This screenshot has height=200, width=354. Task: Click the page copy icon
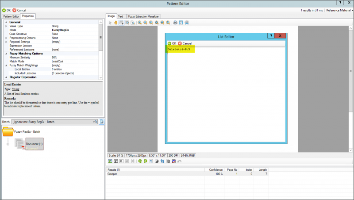point(168,161)
